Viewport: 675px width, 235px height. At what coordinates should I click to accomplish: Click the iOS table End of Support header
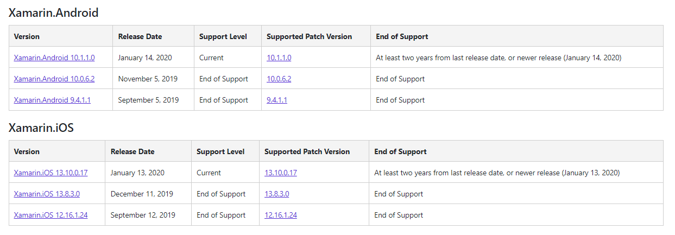400,151
